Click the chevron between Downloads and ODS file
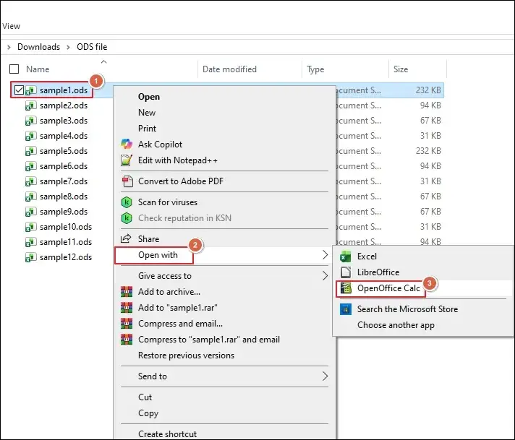Image resolution: width=515 pixels, height=440 pixels. click(68, 47)
